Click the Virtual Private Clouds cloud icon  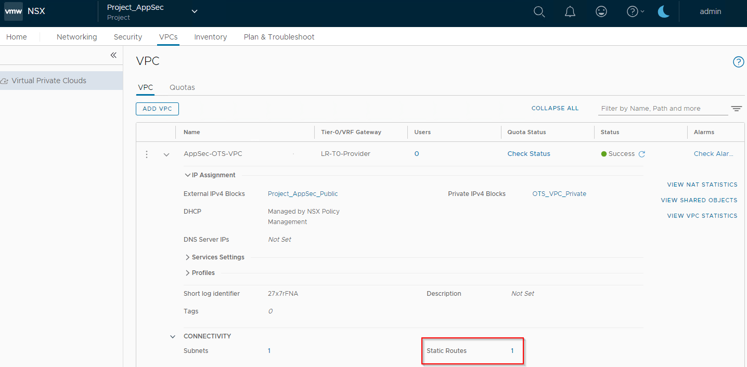pos(5,81)
